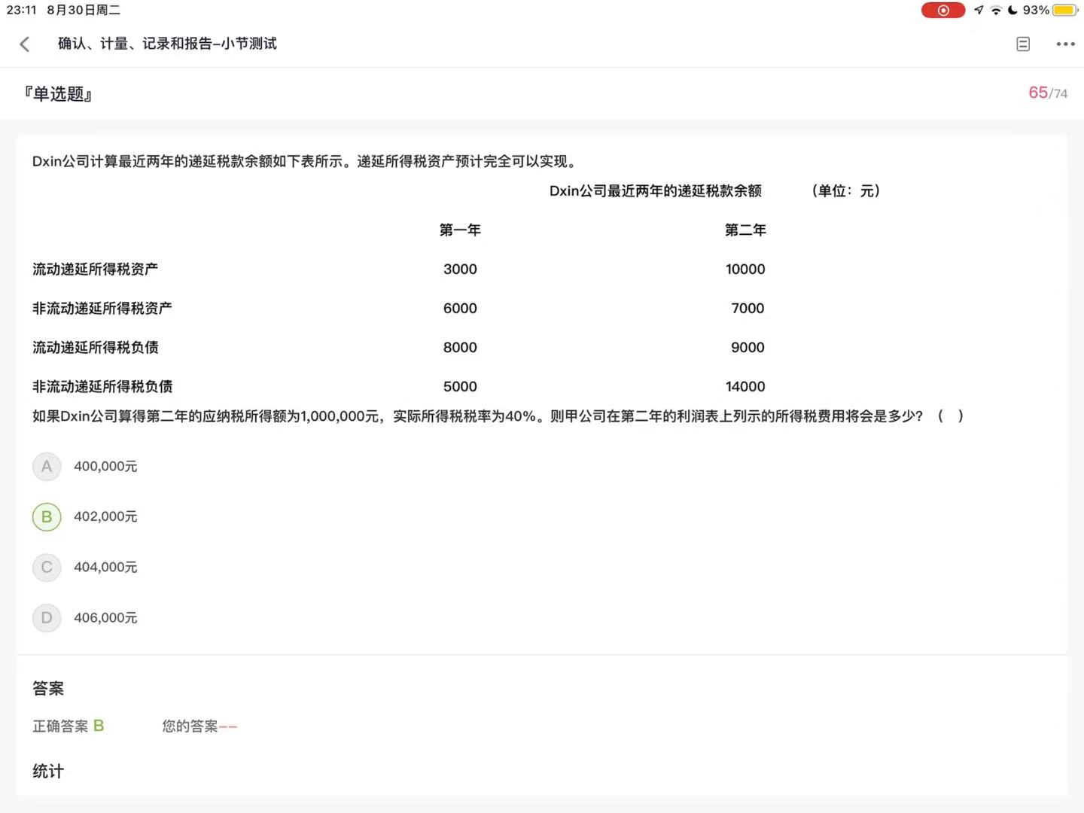Tap the location arrow status icon

coord(979,11)
